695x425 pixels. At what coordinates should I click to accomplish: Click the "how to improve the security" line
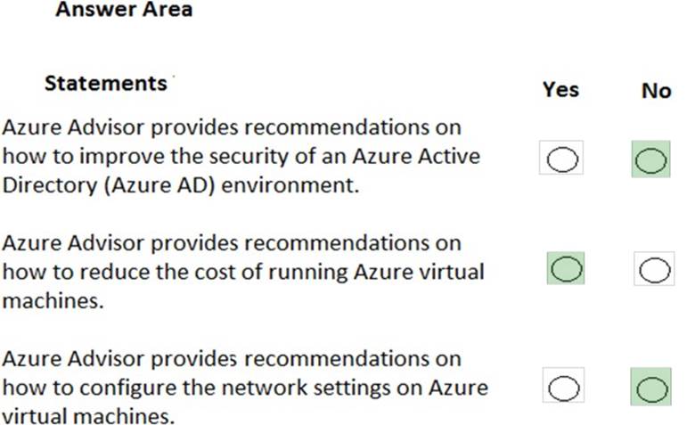coord(241,156)
